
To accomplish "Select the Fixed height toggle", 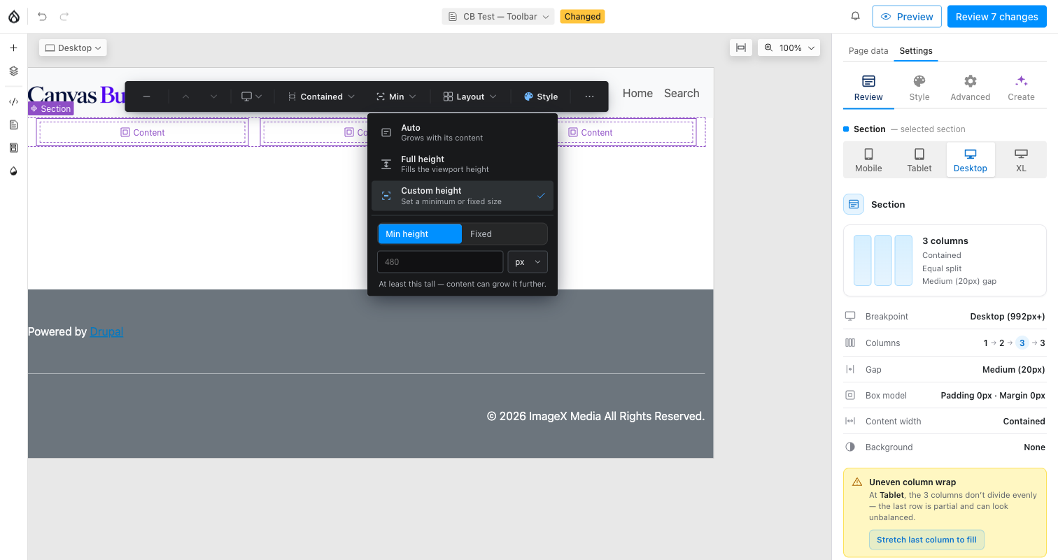I will (504, 234).
